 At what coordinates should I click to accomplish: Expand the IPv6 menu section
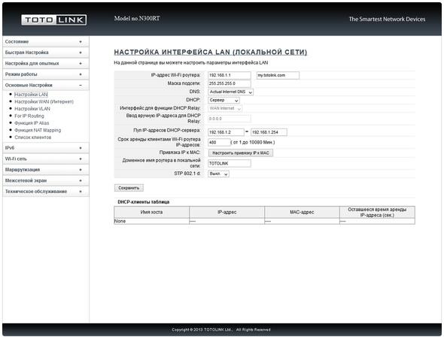point(46,148)
